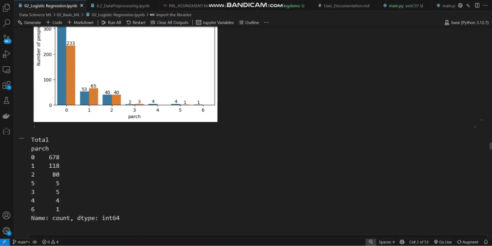492x246 pixels.
Task: Open Problems panel via errors and warnings count
Action: point(50,242)
